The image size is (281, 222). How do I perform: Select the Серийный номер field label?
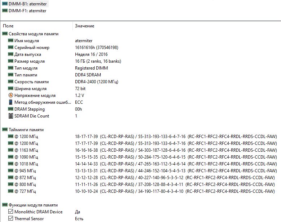[32, 48]
